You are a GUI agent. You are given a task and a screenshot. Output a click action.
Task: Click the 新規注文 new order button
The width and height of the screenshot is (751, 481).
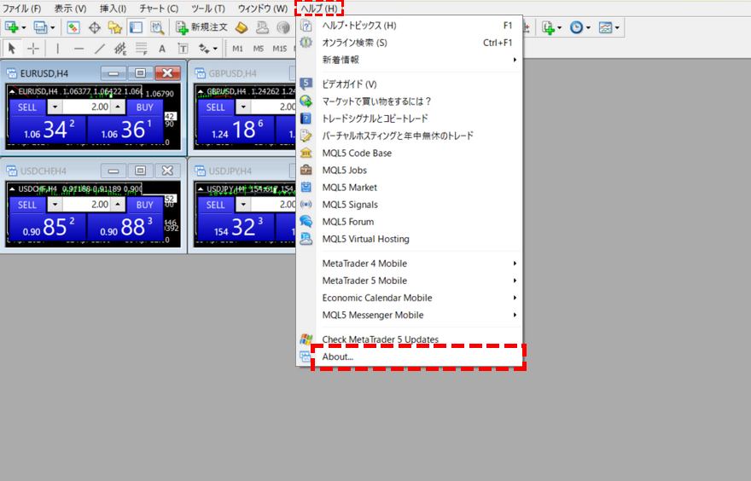tap(201, 27)
